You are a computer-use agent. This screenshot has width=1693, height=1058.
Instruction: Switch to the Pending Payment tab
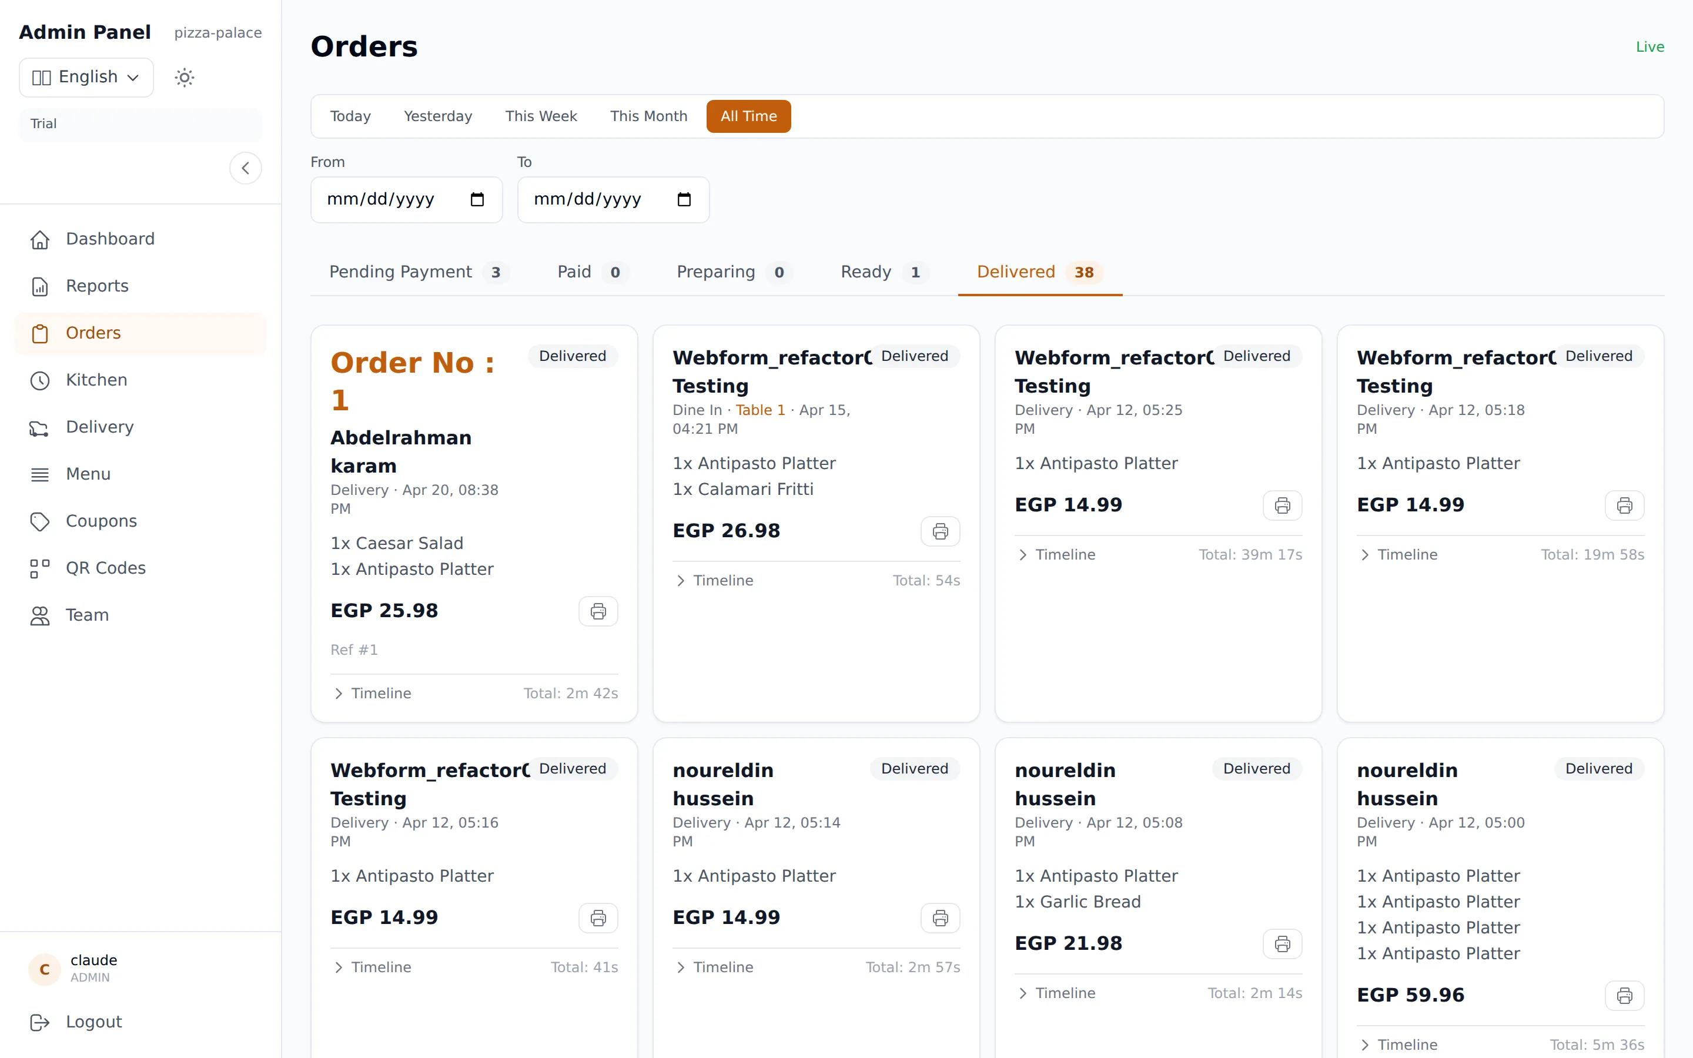click(419, 272)
